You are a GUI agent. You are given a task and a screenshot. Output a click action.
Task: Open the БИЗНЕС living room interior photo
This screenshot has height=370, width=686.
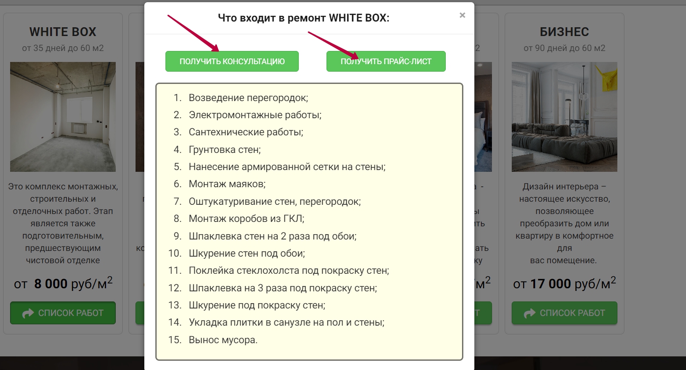[564, 117]
